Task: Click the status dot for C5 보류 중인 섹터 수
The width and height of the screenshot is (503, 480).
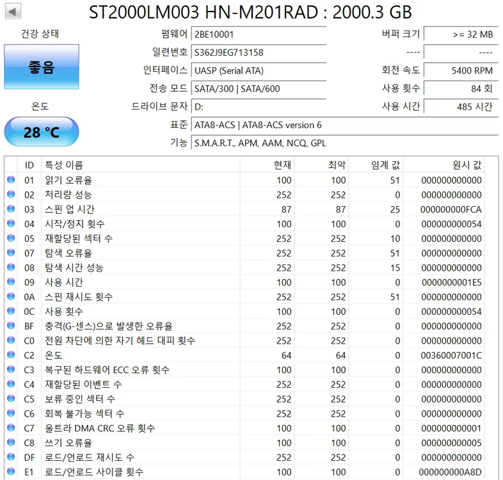Action: click(11, 399)
